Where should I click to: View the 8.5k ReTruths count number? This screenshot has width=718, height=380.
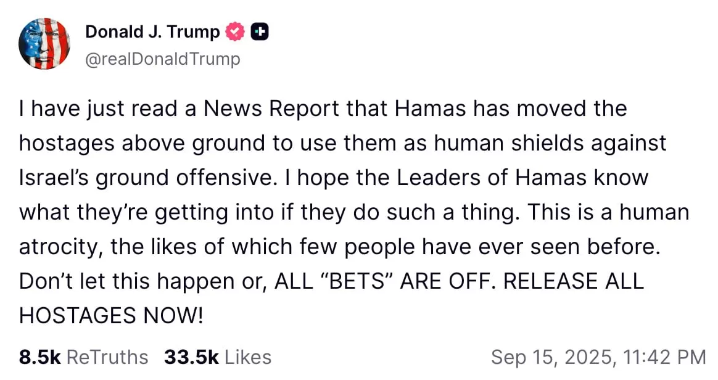pyautogui.click(x=40, y=357)
